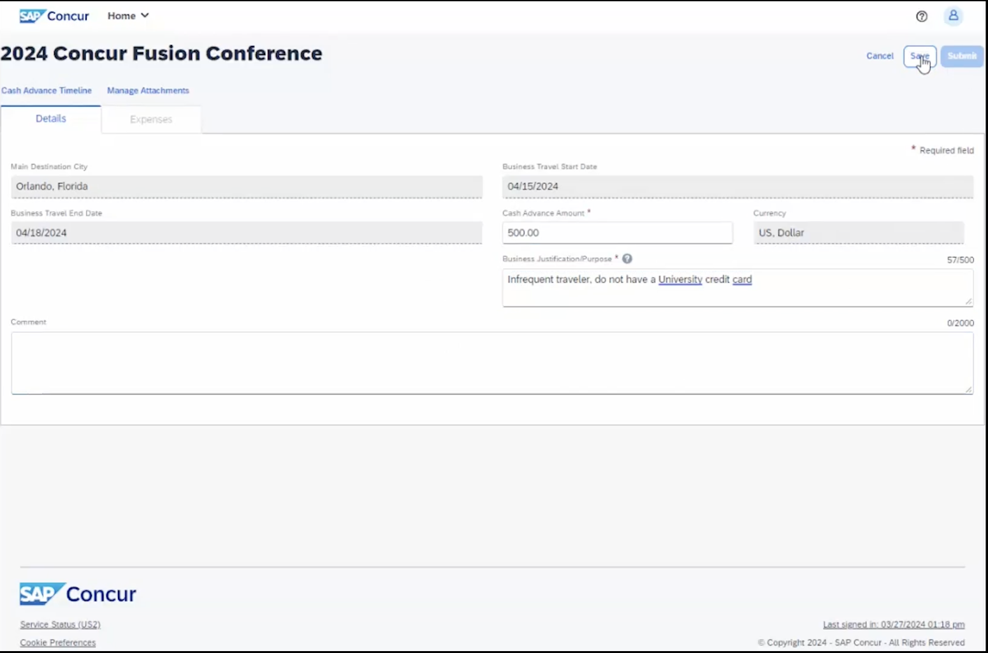Cancel the cash advance request

coord(880,56)
